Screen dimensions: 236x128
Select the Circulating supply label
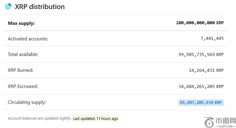pyautogui.click(x=27, y=102)
